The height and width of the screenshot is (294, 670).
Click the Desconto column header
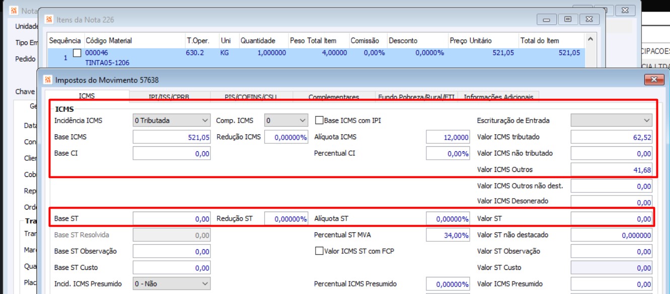(417, 41)
